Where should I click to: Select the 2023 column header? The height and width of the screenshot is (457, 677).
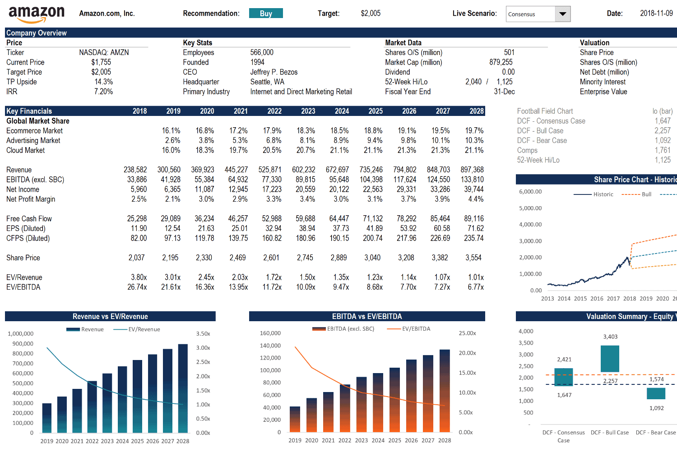click(308, 111)
